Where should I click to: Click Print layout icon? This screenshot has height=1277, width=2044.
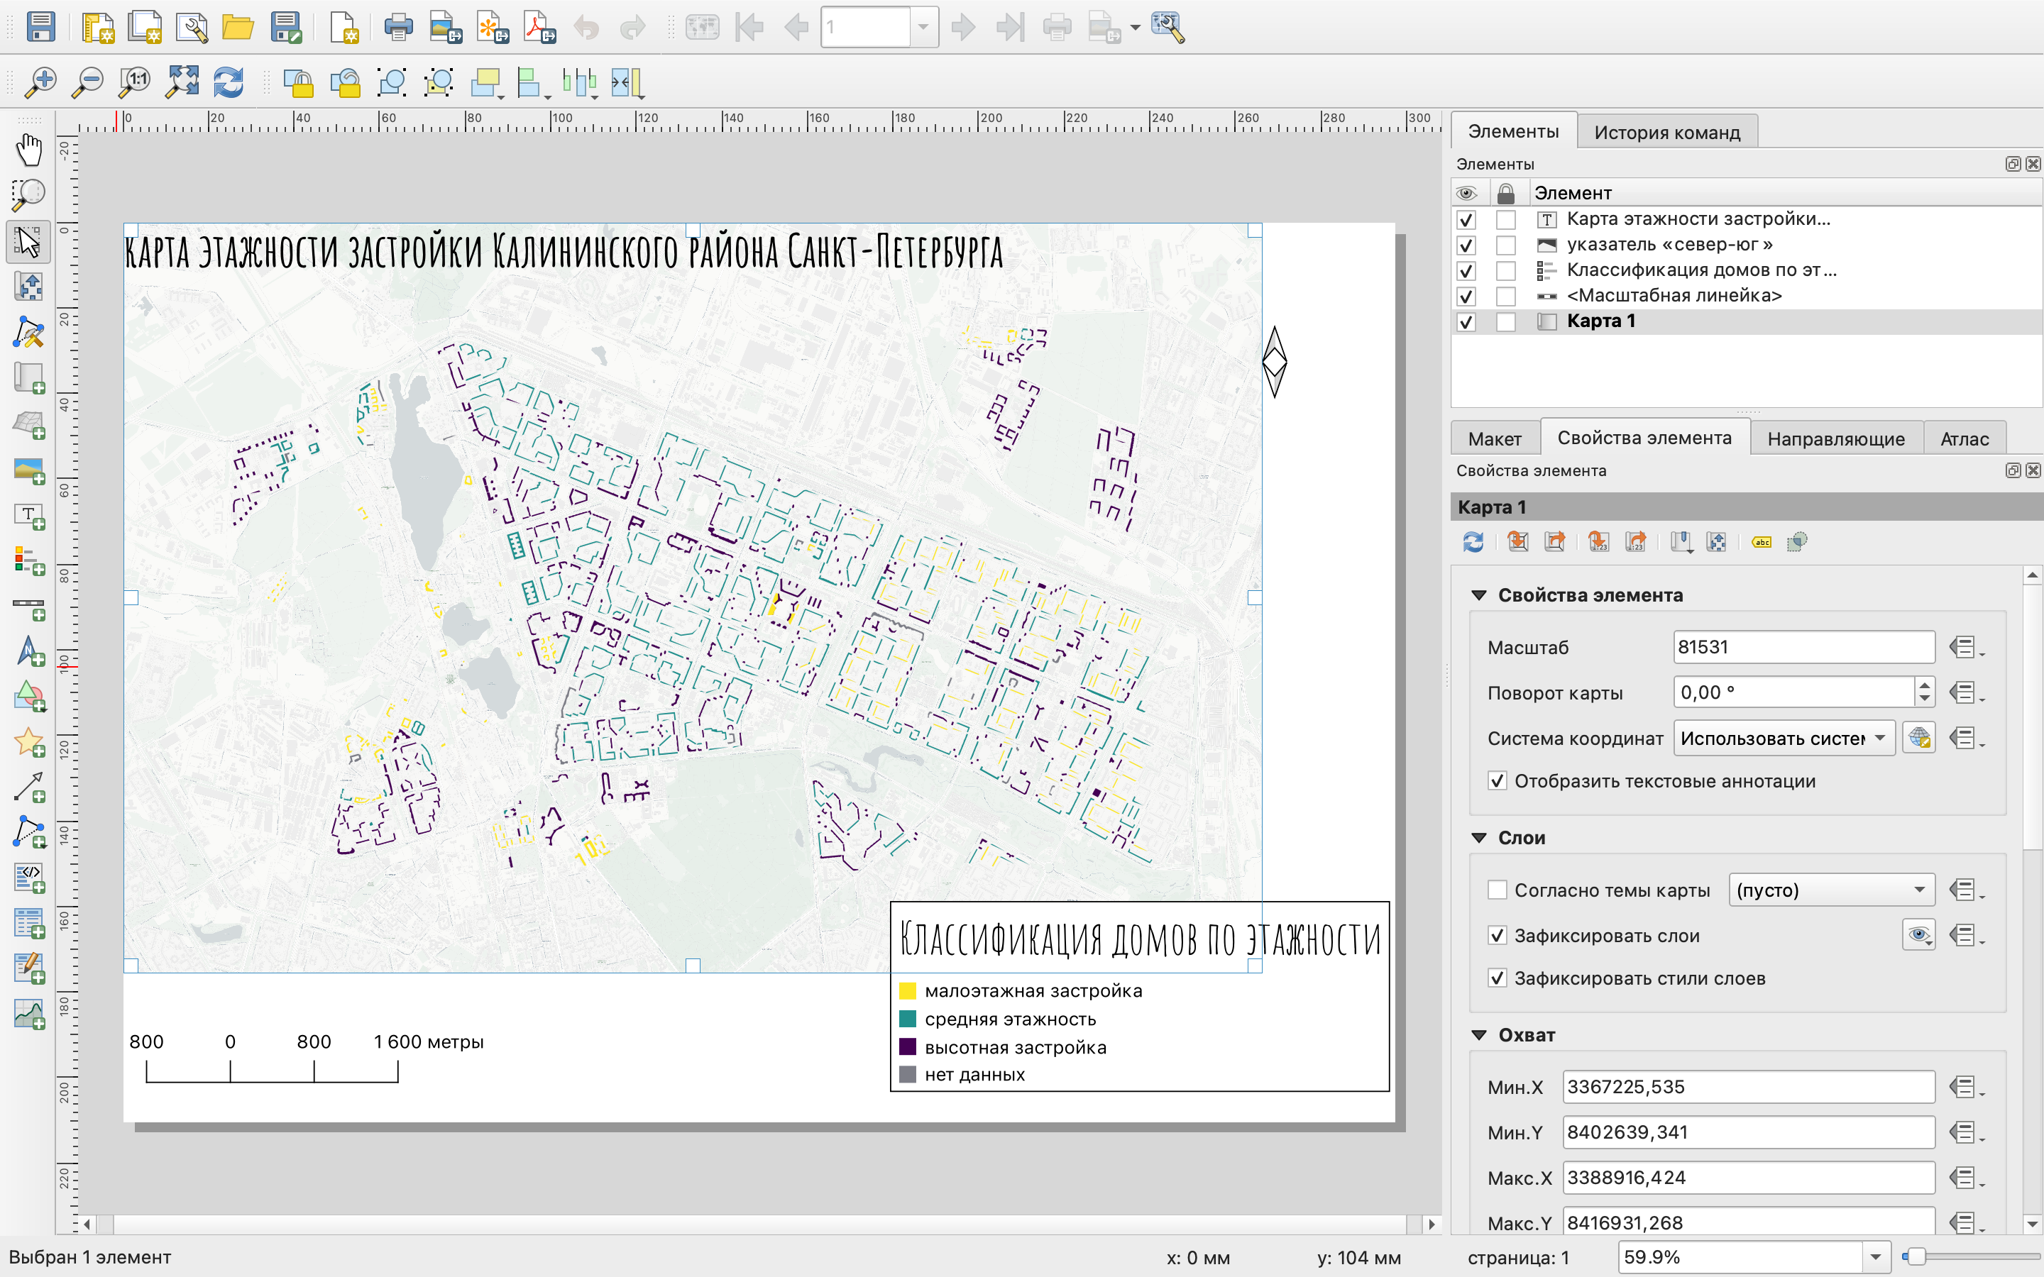click(398, 27)
